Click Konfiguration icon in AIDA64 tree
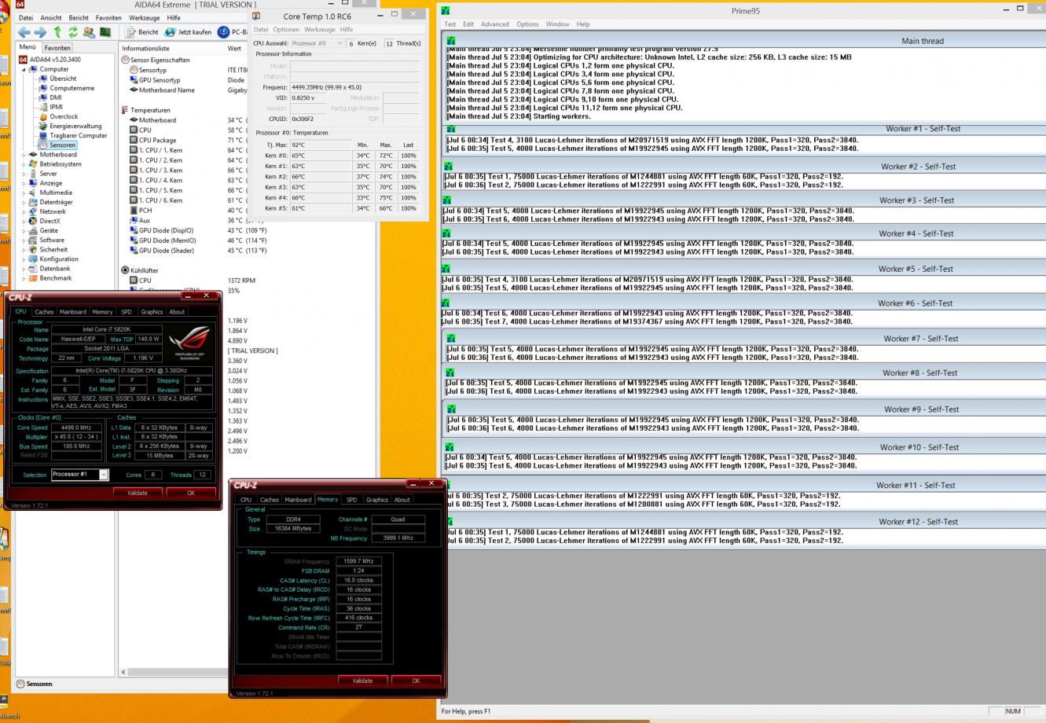The image size is (1046, 723). coord(33,259)
